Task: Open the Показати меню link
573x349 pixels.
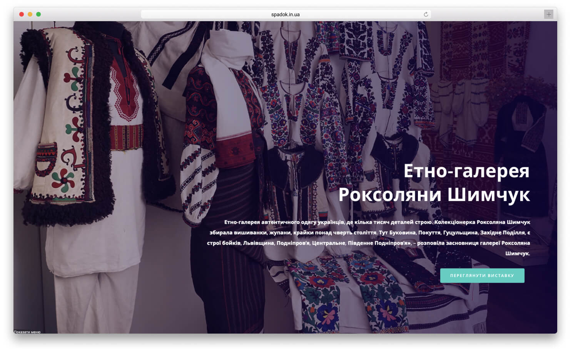Action: coord(27,332)
